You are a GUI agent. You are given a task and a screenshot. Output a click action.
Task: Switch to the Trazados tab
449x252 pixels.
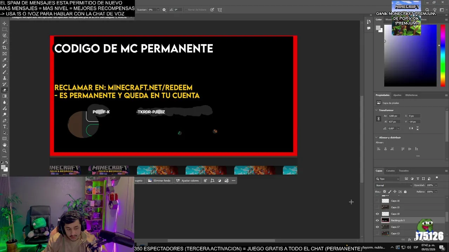tap(404, 171)
